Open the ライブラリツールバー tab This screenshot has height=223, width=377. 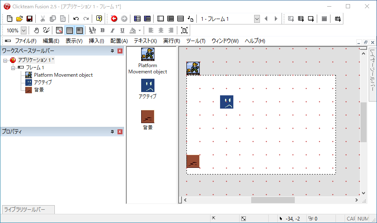[28, 210]
